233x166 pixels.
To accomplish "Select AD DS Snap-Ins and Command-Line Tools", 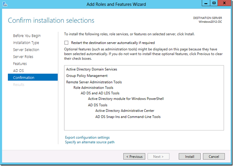I will click(128, 117).
